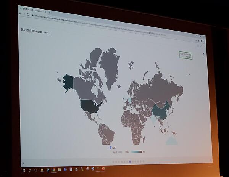Reload the page with refresh icon

pos(28,14)
